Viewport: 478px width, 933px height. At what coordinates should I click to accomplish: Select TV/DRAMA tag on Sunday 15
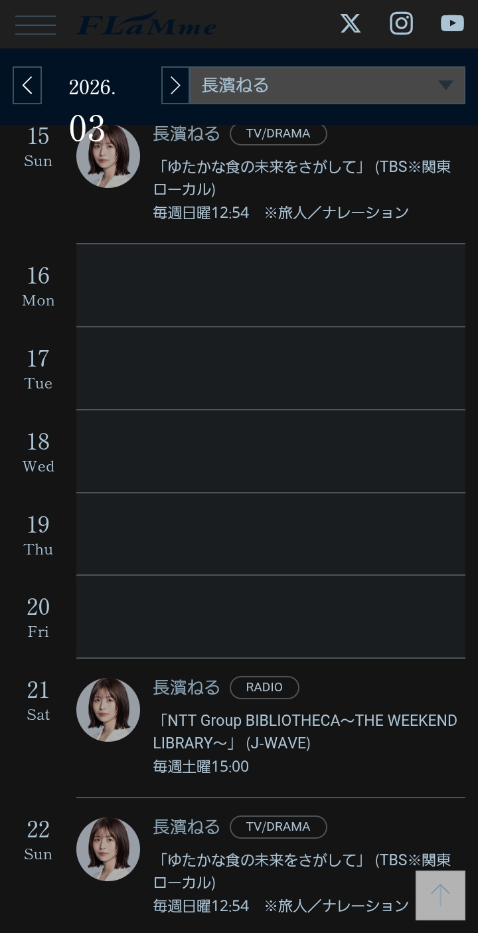[x=278, y=133]
